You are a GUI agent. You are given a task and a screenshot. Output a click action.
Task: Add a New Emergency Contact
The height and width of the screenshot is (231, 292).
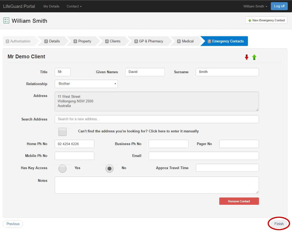click(266, 20)
